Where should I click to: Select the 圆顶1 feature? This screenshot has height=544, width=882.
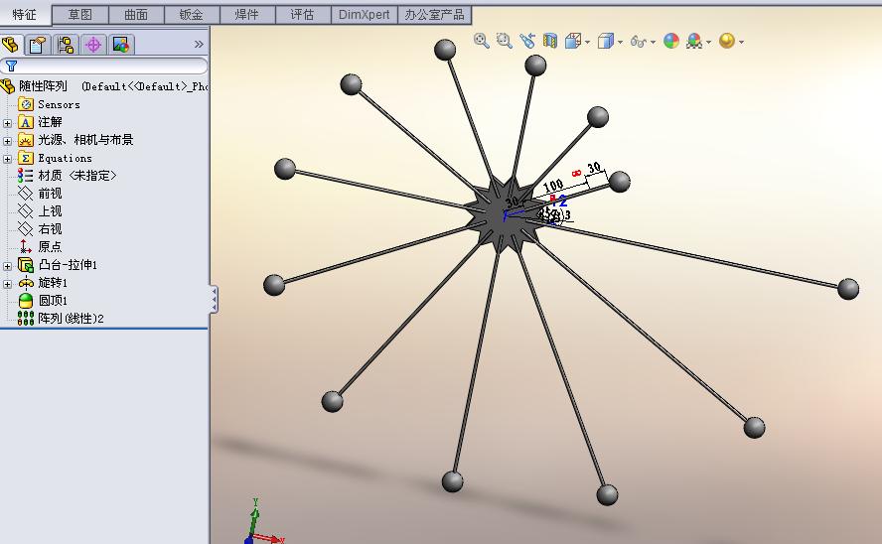click(x=53, y=301)
